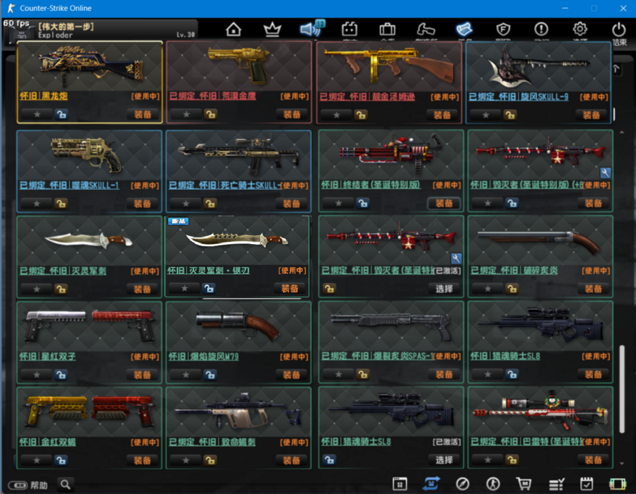Open the small calendar icon in bottom bar
636x494 pixels.
click(399, 484)
